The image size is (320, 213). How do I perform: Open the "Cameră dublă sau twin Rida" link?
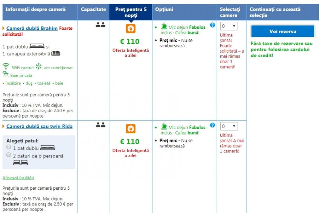tap(39, 127)
